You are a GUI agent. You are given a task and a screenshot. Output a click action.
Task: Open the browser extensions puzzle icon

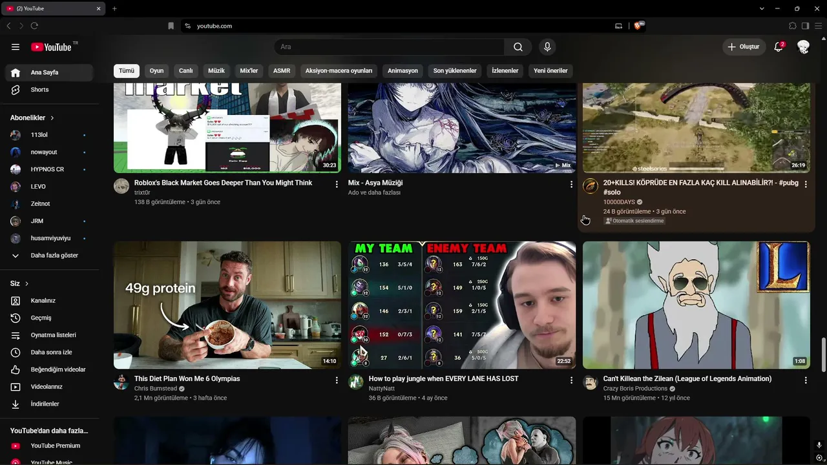tap(793, 26)
